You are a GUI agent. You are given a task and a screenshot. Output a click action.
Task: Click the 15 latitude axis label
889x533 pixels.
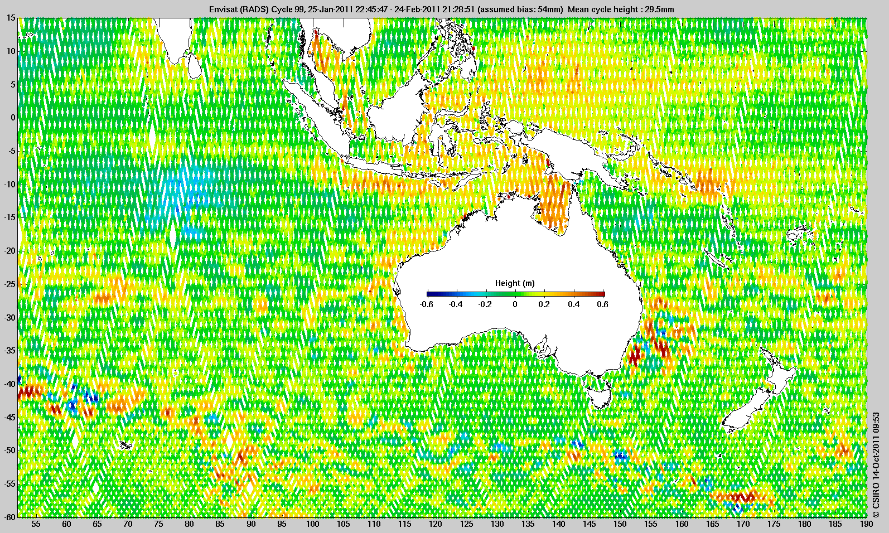11,18
